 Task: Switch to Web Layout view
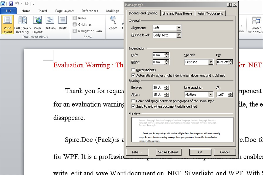[x=37, y=25]
